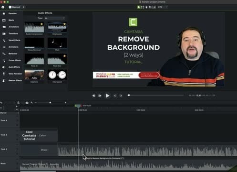The image size is (237, 172).
Task: Select the Cool Camtasia Tutorial callout clip
Action: [39, 136]
